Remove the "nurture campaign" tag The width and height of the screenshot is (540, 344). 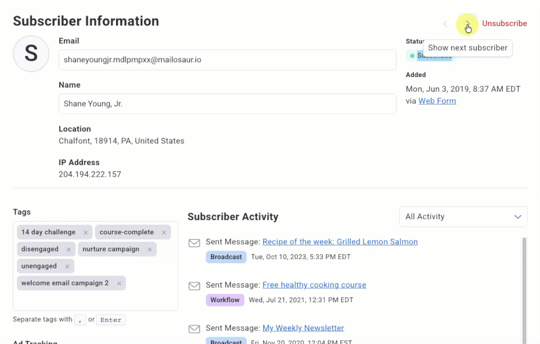point(149,249)
